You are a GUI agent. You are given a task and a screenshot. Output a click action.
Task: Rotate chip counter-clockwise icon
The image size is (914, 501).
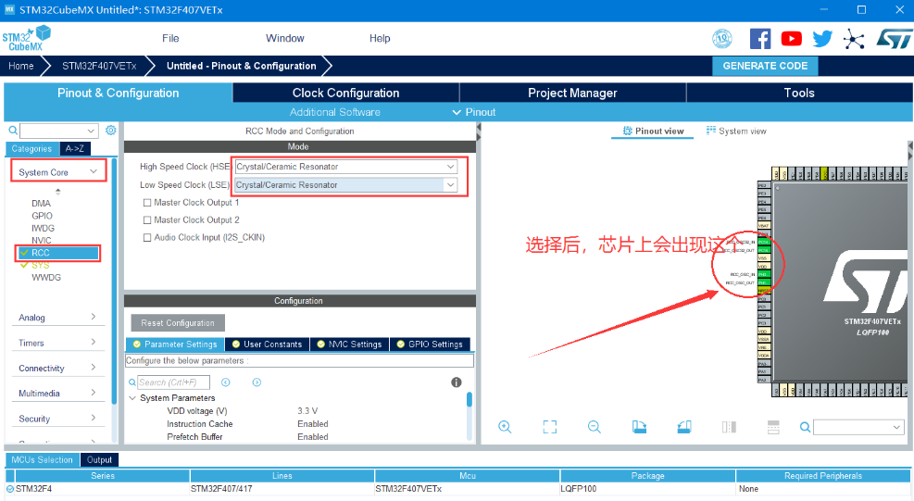click(684, 427)
